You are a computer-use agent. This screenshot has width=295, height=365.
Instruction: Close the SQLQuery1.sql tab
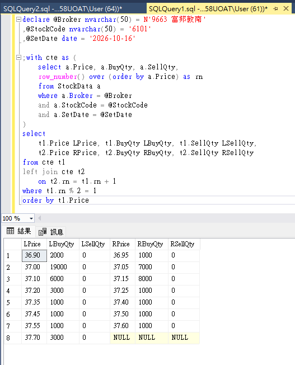coord(286,9)
